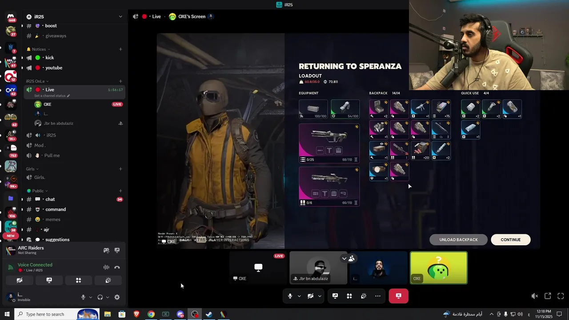Open the show members people icon
The image size is (569, 320).
352,258
